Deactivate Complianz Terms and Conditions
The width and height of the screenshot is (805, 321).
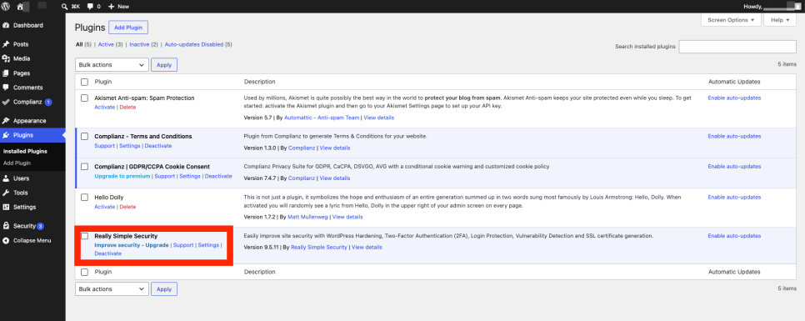158,146
